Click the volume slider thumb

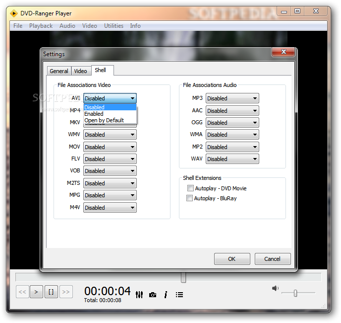[295, 293]
